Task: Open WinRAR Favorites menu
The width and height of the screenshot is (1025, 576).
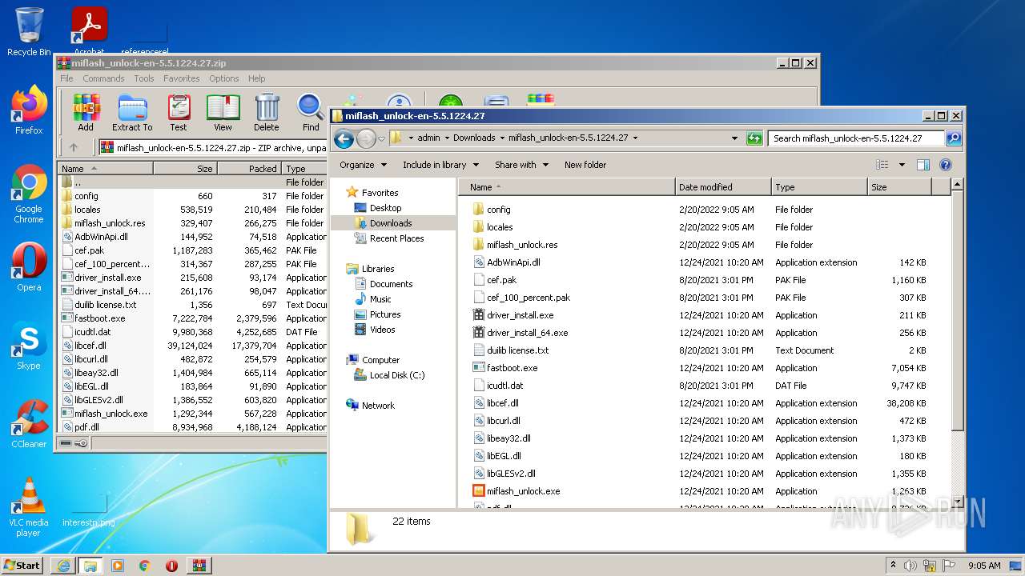Action: click(x=182, y=78)
